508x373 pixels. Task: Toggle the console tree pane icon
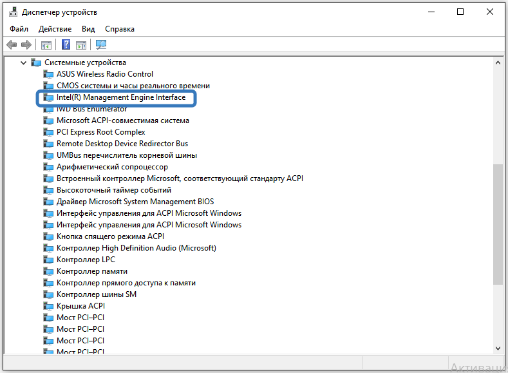coord(46,45)
